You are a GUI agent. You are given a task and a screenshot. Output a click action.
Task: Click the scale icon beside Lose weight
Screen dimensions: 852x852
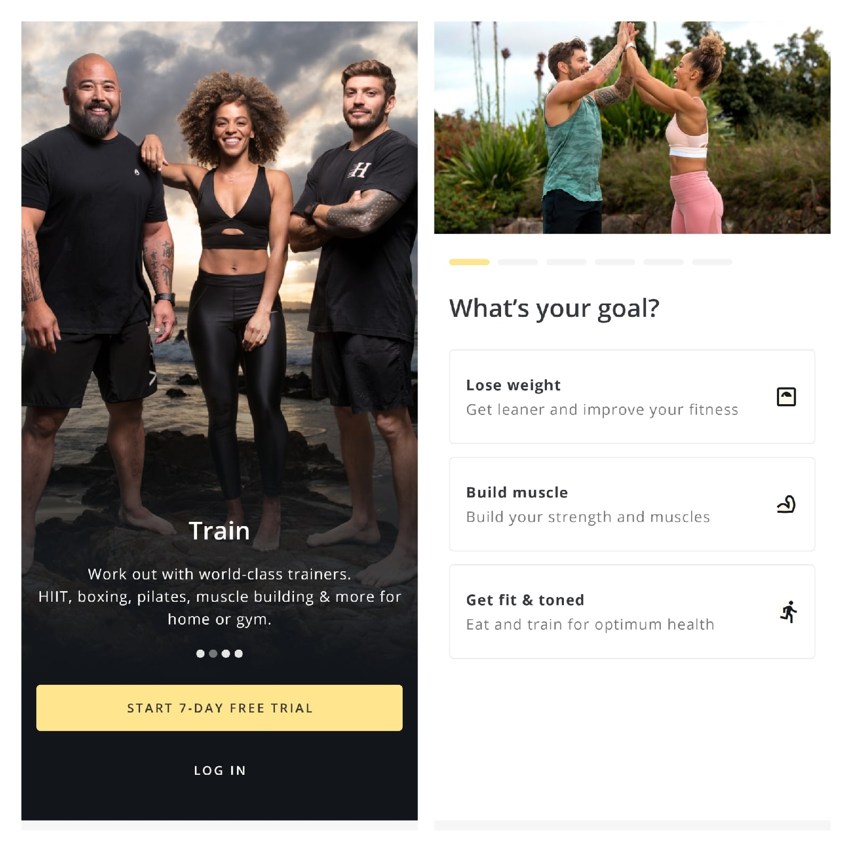click(x=786, y=397)
